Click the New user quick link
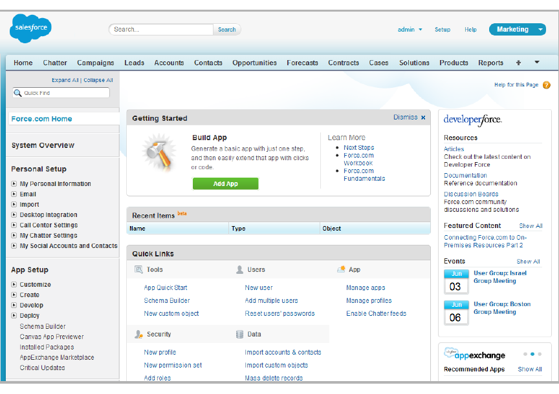Image resolution: width=559 pixels, height=394 pixels. (x=259, y=287)
